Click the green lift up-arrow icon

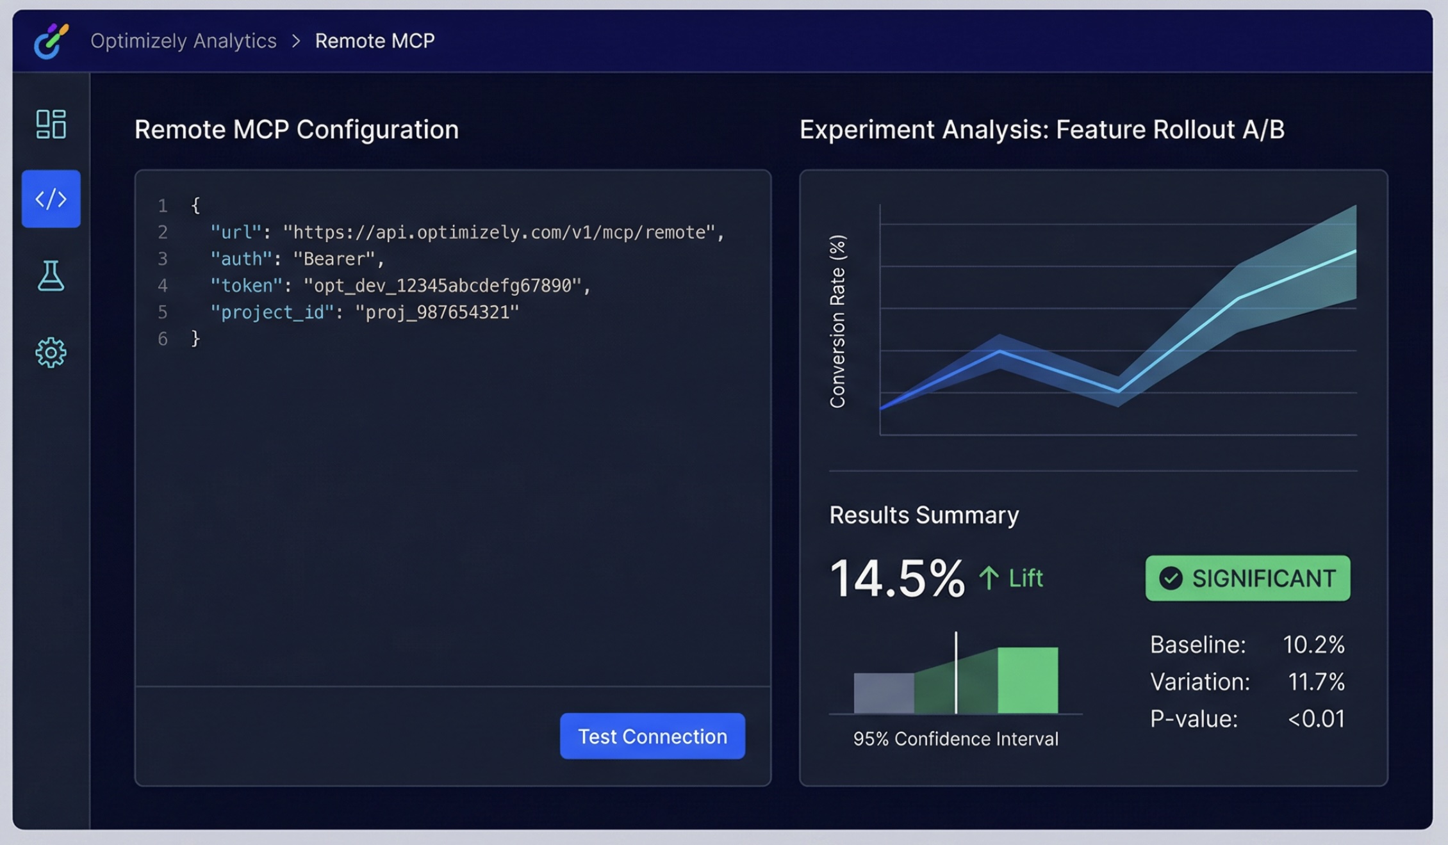click(x=989, y=578)
